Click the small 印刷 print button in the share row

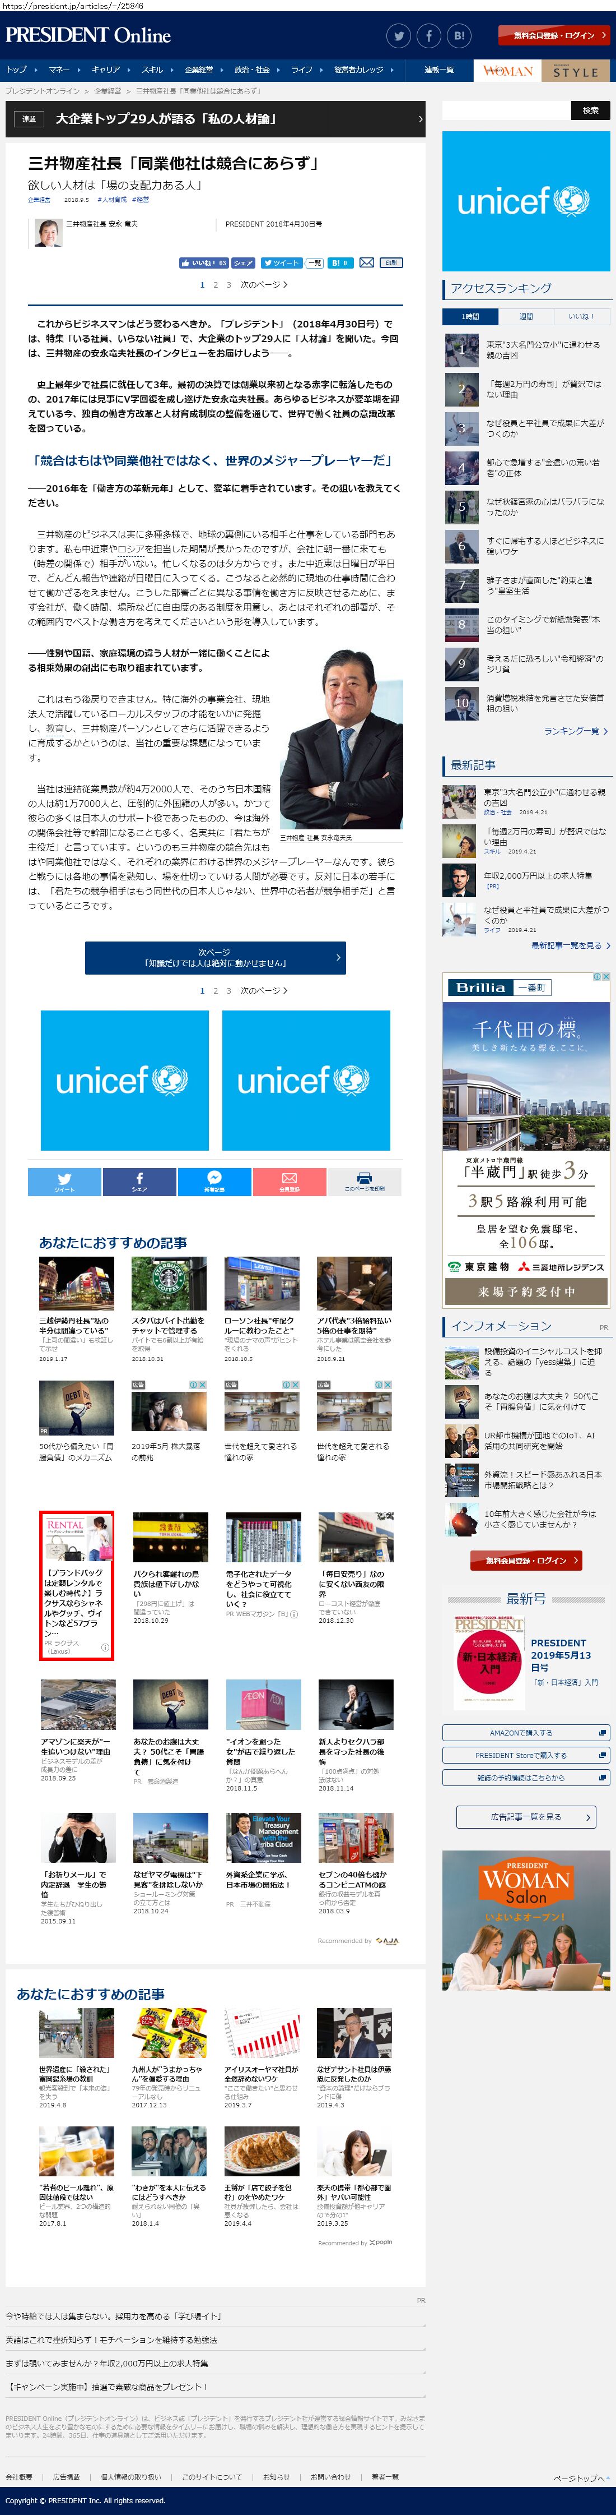[391, 262]
